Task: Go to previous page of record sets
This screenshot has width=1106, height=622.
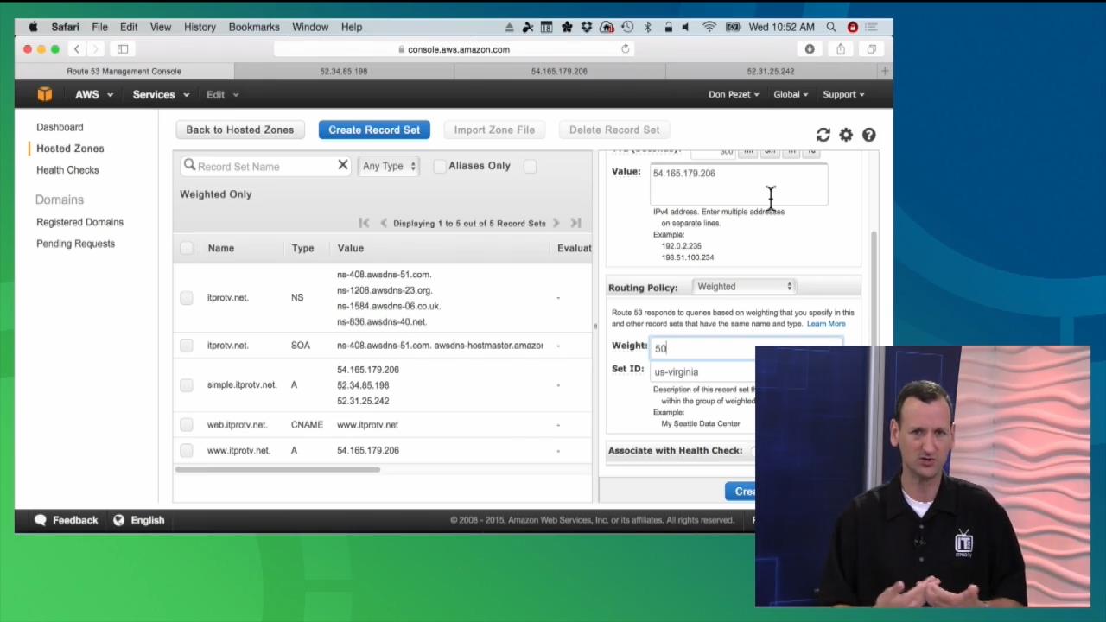Action: click(384, 223)
